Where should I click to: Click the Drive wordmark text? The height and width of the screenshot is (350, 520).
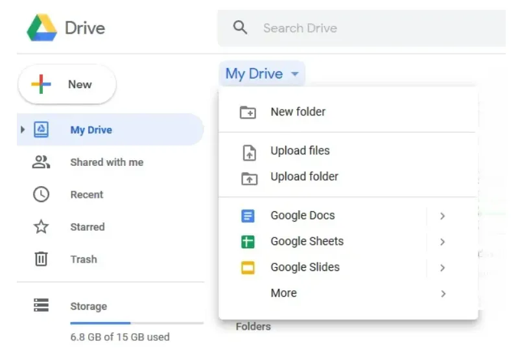(x=85, y=28)
